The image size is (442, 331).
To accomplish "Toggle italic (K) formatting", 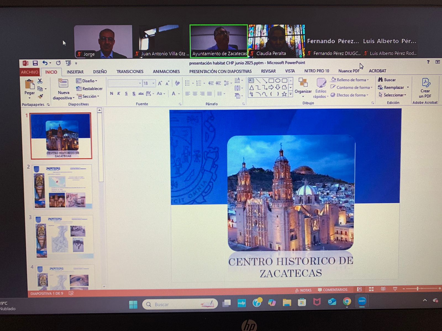I will tap(119, 94).
